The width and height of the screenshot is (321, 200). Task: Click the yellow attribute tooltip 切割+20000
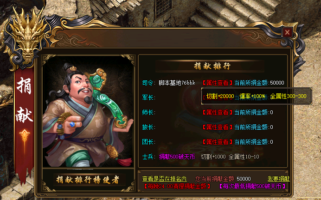(220, 96)
